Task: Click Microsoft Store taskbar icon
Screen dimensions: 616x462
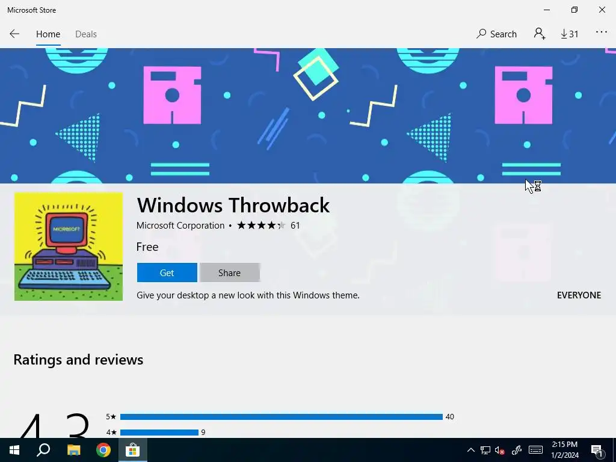Action: [x=133, y=450]
